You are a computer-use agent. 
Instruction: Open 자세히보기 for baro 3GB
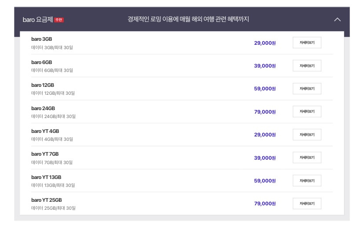(307, 43)
